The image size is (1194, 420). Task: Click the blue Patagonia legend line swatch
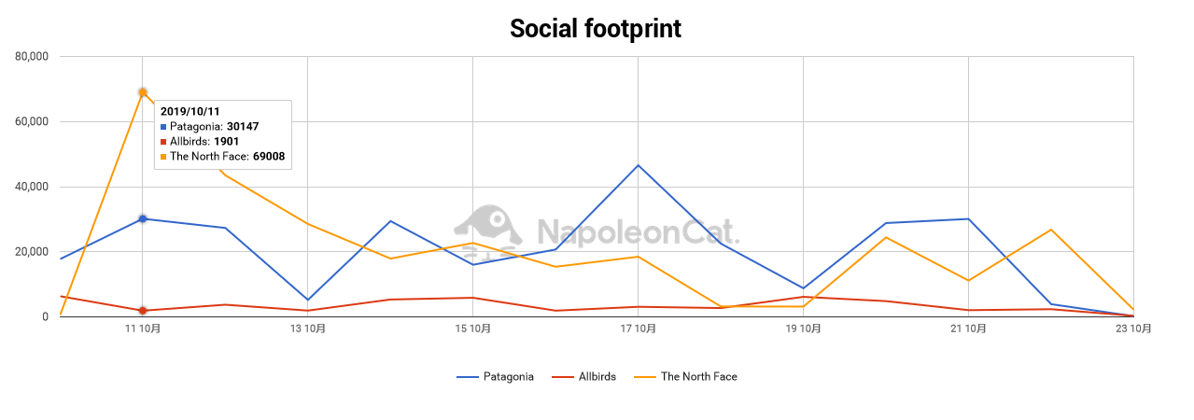click(x=468, y=377)
